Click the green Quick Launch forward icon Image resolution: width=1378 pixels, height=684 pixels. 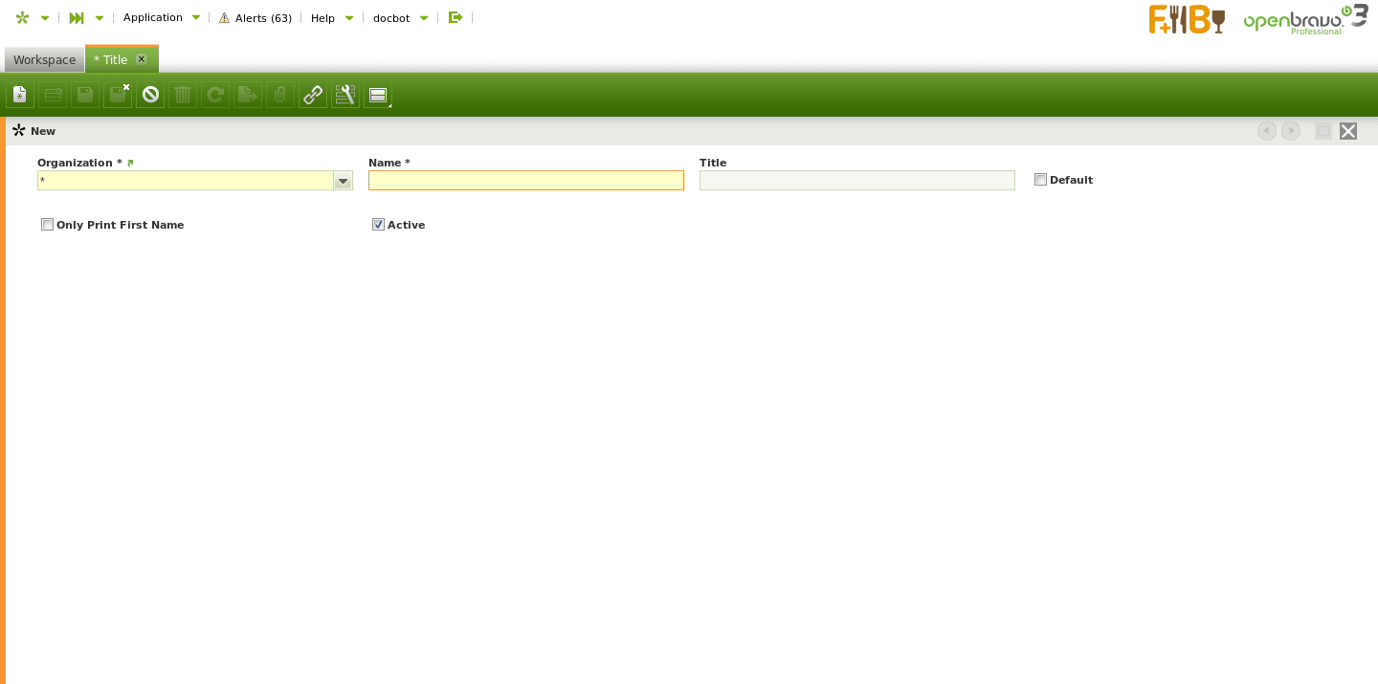(77, 17)
